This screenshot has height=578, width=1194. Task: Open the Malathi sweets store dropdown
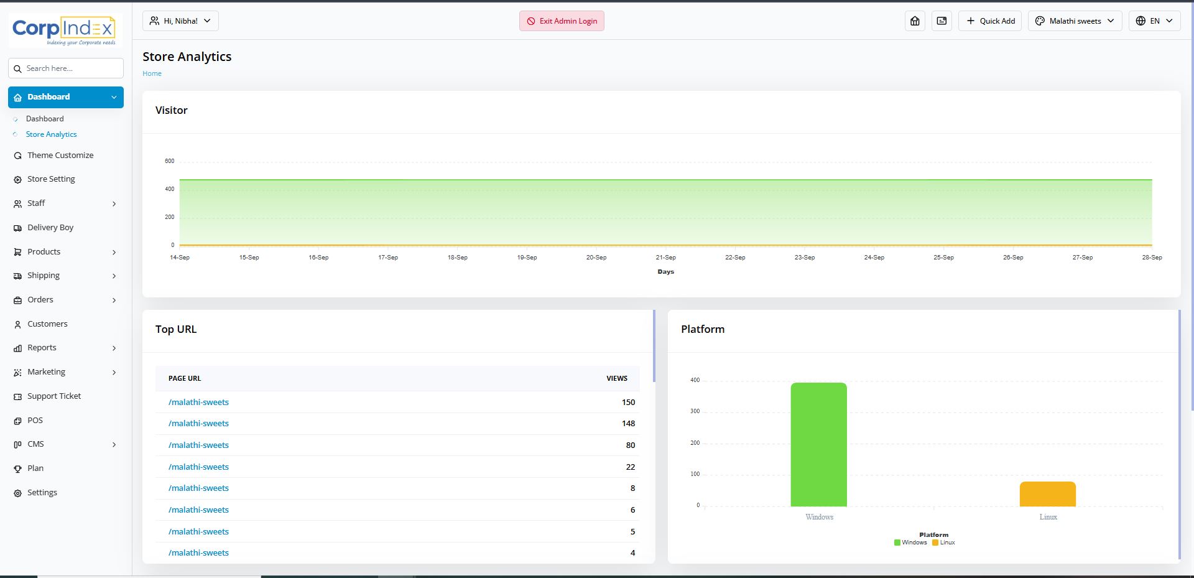pyautogui.click(x=1075, y=21)
